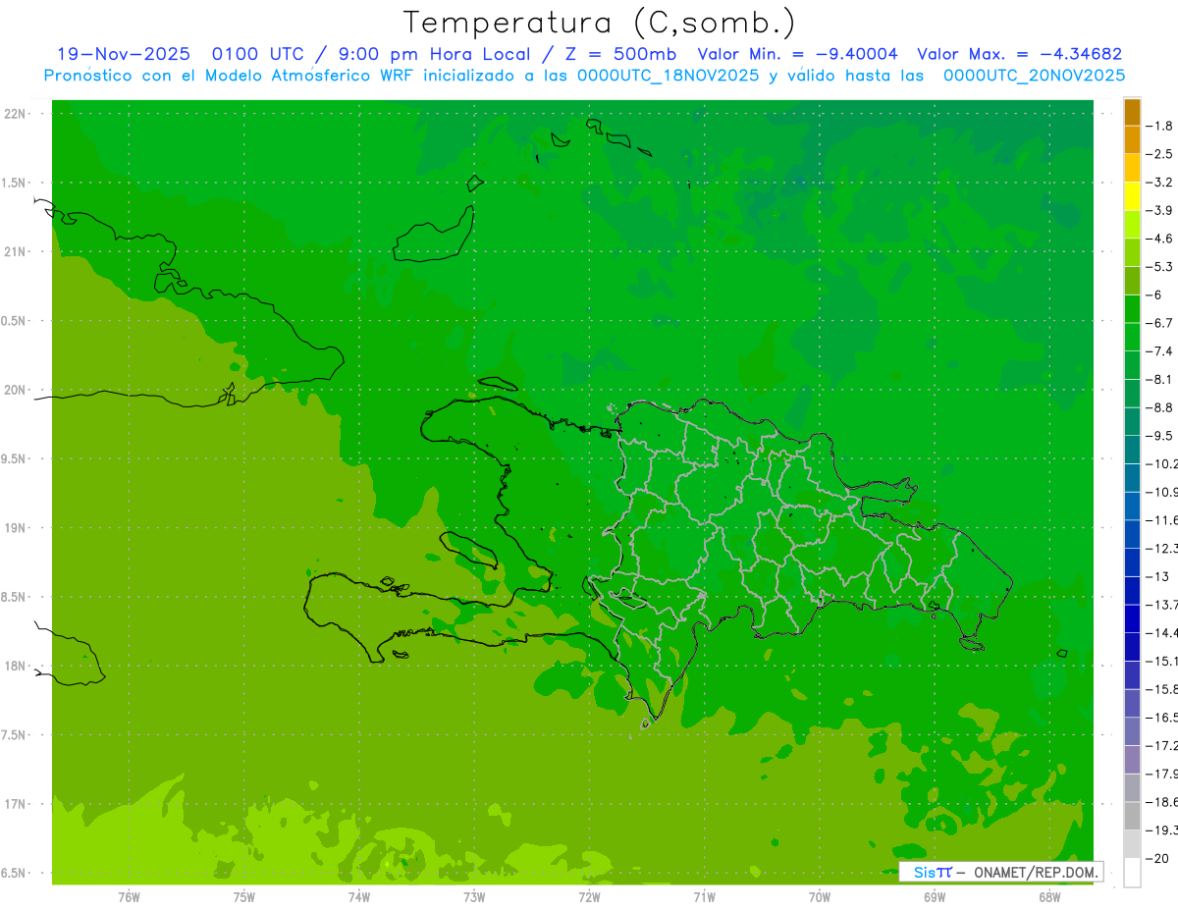Click the "-1.8" colorbar value
The height and width of the screenshot is (910, 1178).
tap(1160, 126)
